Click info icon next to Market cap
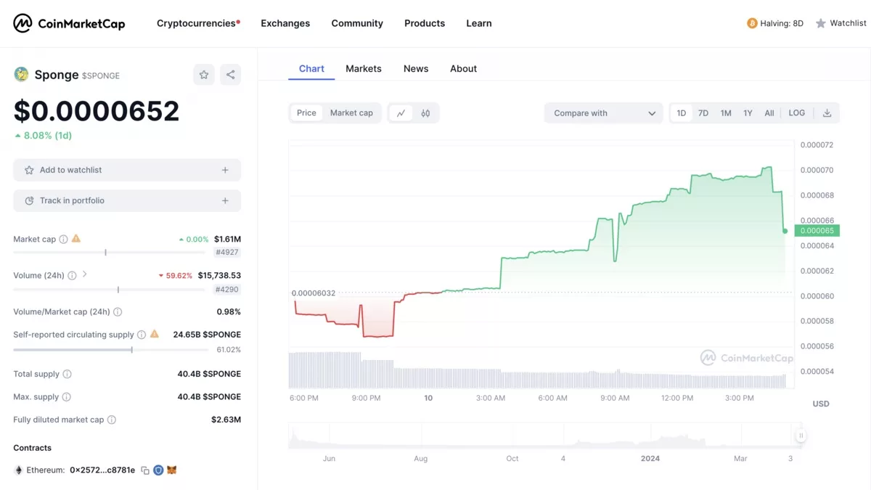Image resolution: width=871 pixels, height=490 pixels. [x=63, y=239]
